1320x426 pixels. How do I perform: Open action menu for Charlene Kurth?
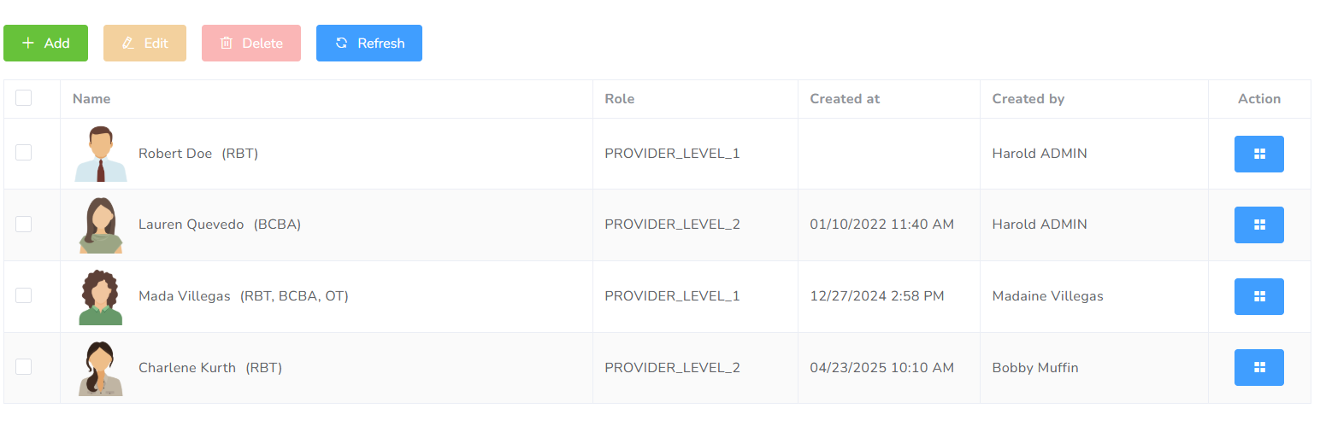tap(1258, 367)
